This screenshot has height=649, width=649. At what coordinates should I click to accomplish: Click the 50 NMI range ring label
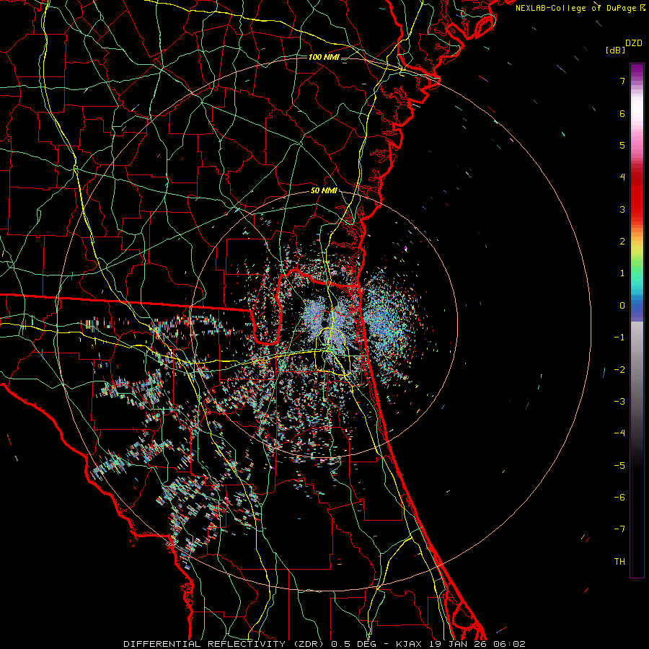324,191
